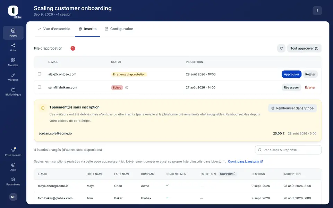Open the three-dot more options menu
The width and height of the screenshot is (333, 208).
tap(317, 11)
